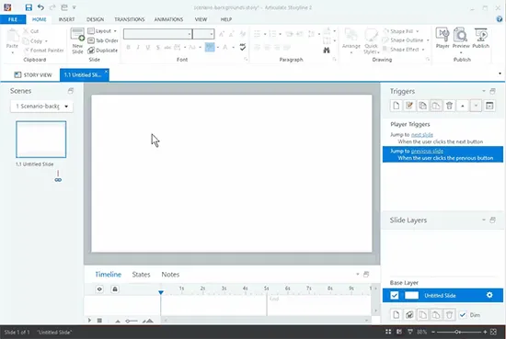
Task: Select the 1.1 Untitled Slide thumbnail
Action: point(41,140)
